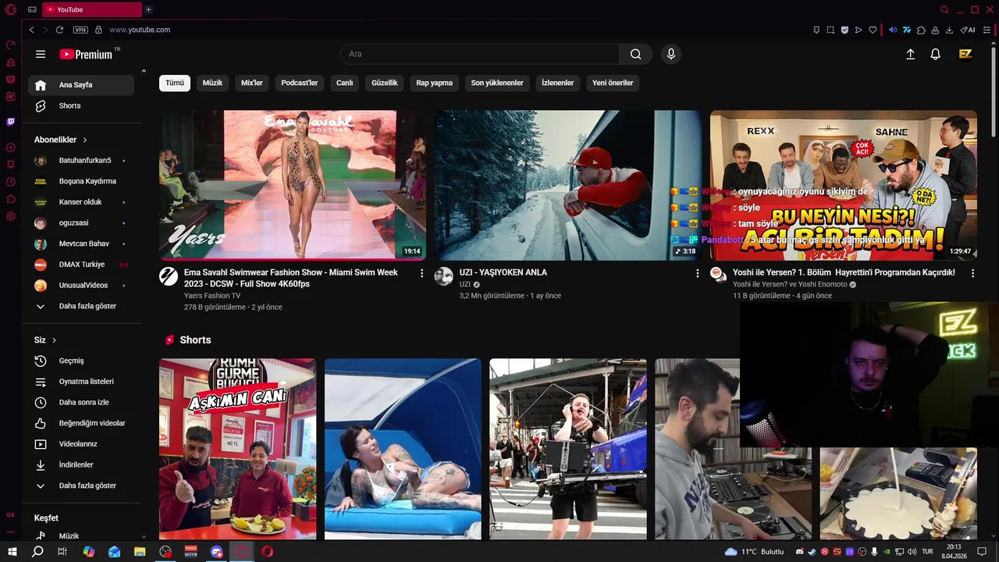Open the DMAX Turkiye subscription
The image size is (999, 562).
point(81,265)
